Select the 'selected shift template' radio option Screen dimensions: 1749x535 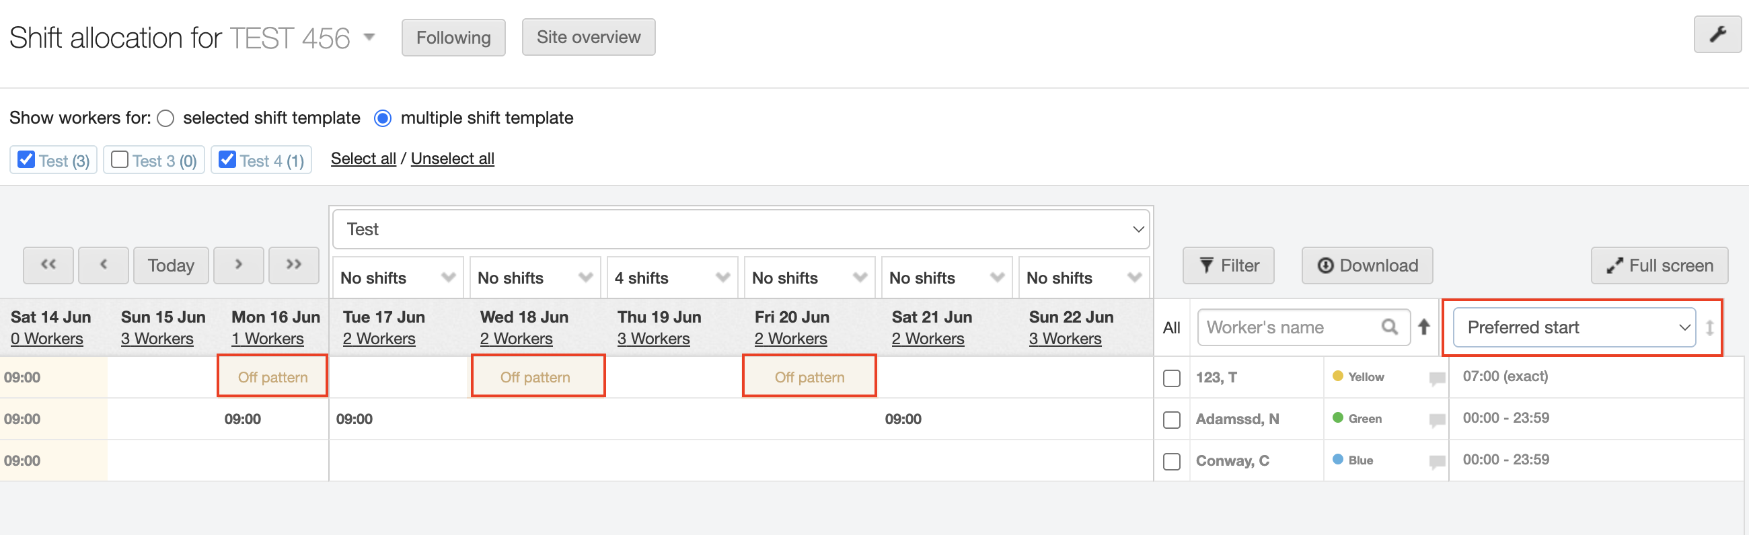(x=165, y=119)
